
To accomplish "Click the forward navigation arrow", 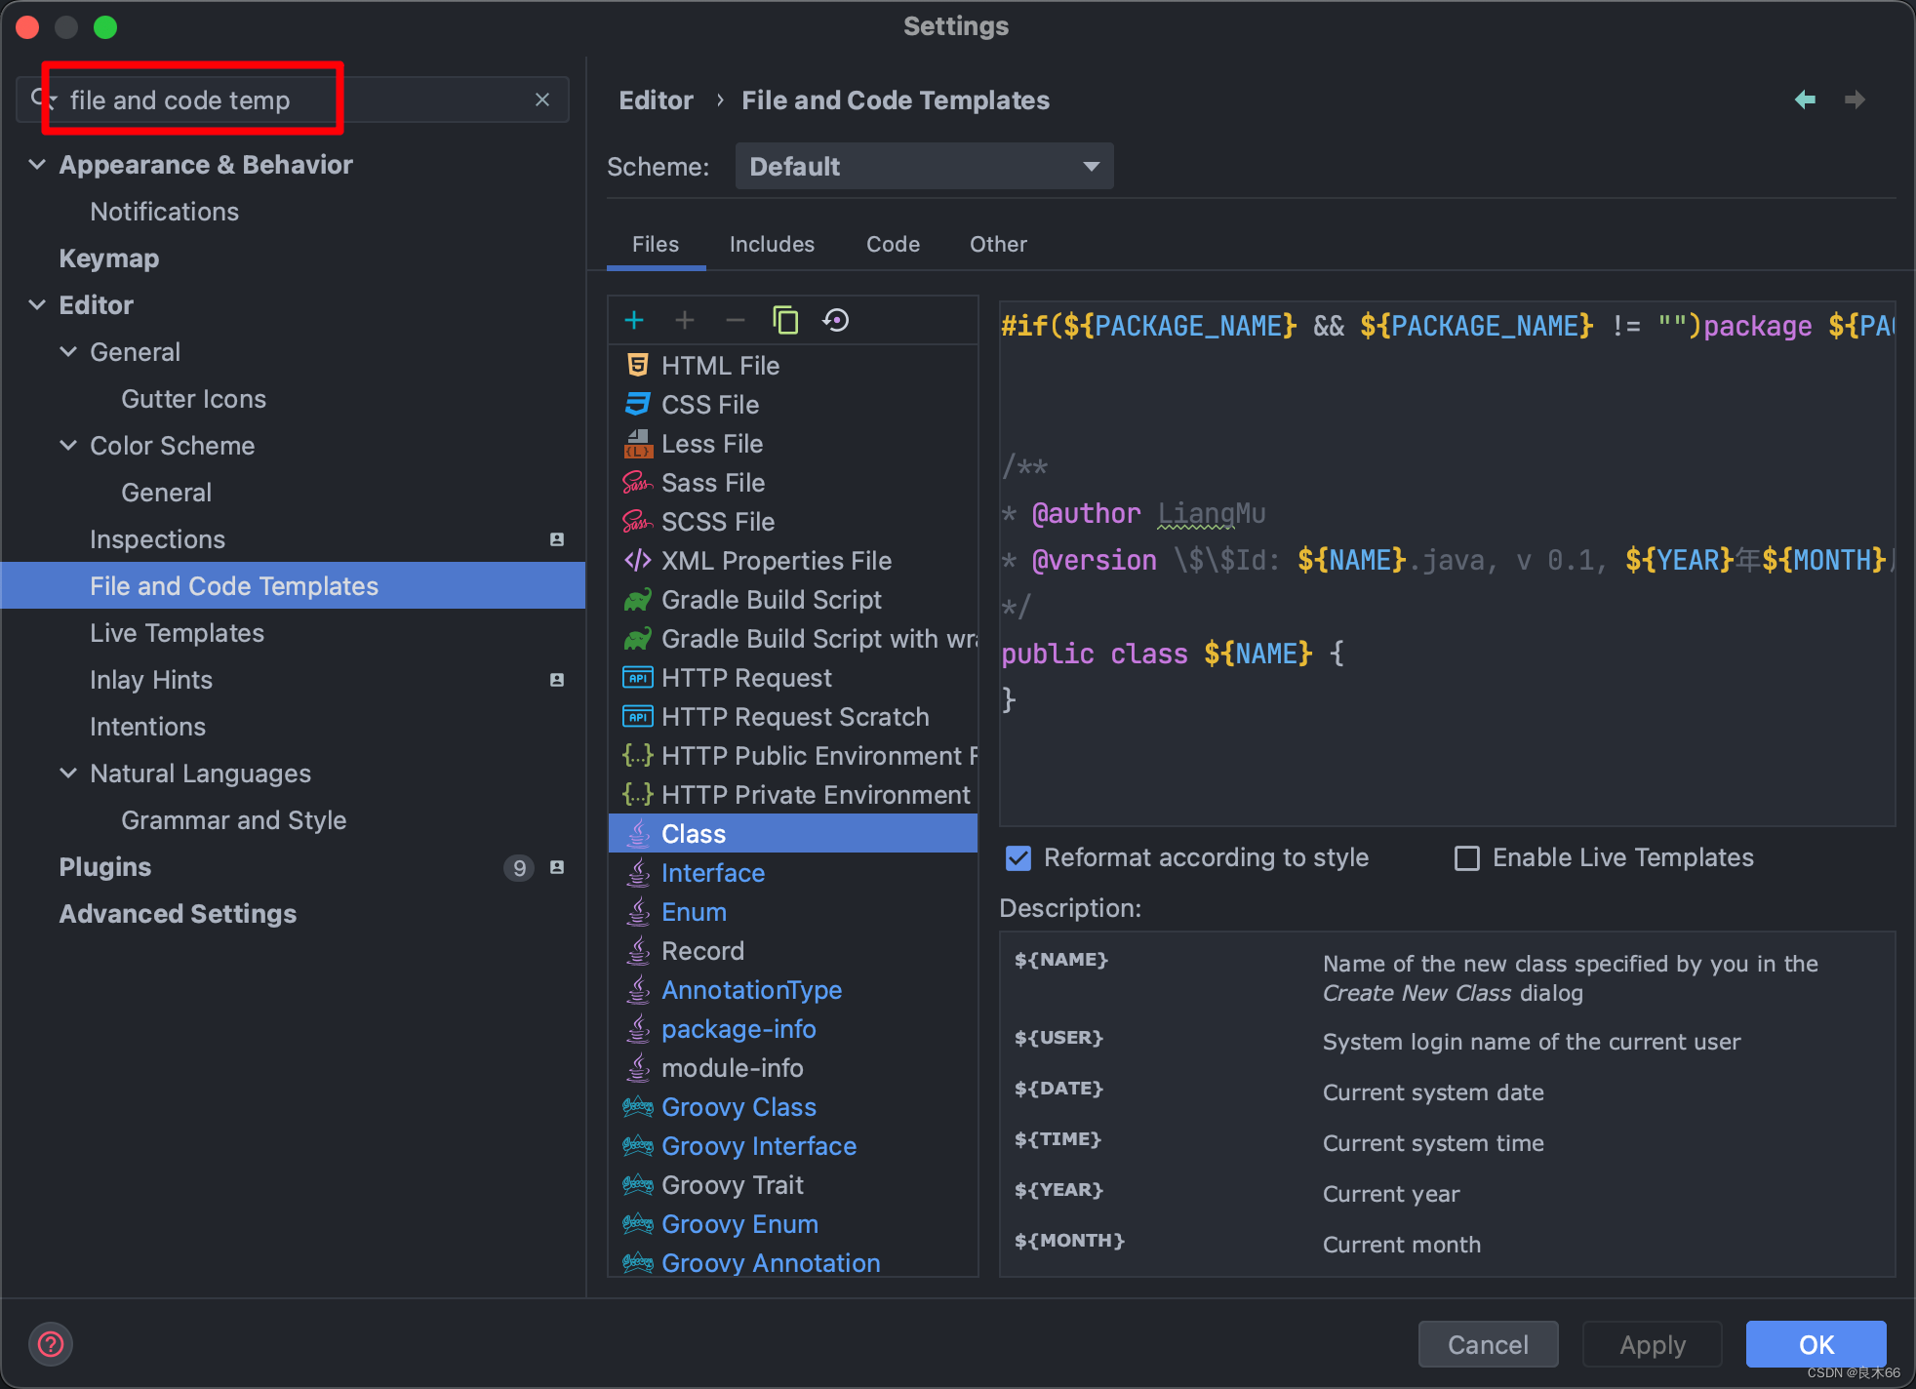I will pos(1855,99).
